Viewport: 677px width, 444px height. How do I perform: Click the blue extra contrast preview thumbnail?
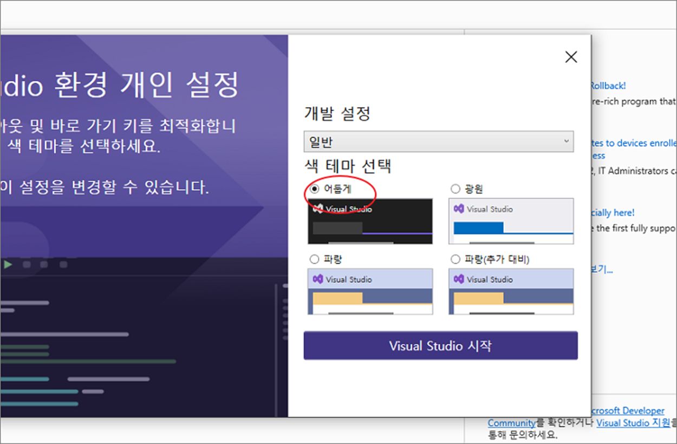(511, 291)
